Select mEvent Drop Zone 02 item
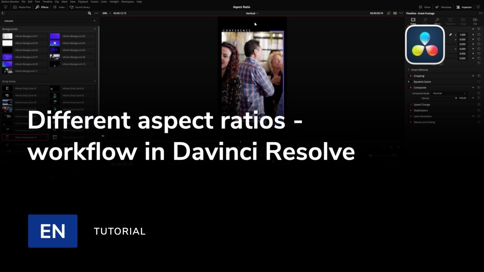This screenshot has width=484, height=272. click(x=73, y=88)
